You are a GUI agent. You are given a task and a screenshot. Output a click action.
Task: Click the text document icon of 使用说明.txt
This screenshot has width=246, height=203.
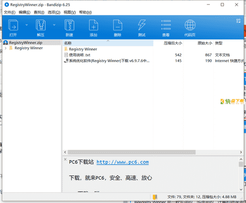pyautogui.click(x=66, y=55)
